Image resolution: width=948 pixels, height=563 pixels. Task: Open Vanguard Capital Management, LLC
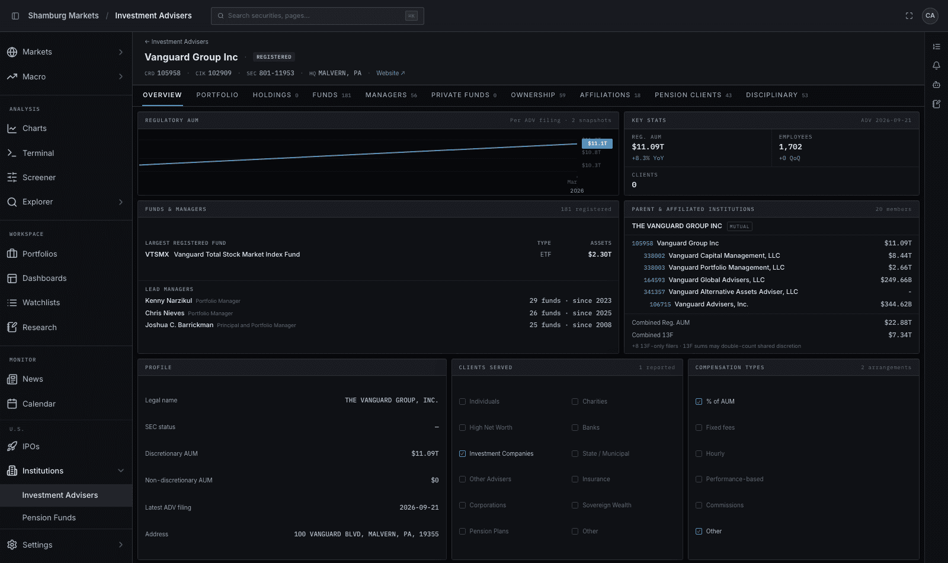click(x=724, y=256)
